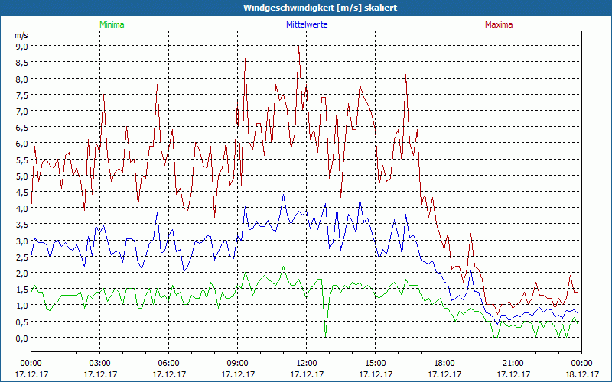Image resolution: width=612 pixels, height=382 pixels.
Task: Click the 8,5 y-axis value
Action: [x=21, y=63]
